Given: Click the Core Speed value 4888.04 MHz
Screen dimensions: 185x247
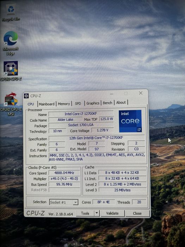Looking at the screenshot, I should click(x=64, y=173).
